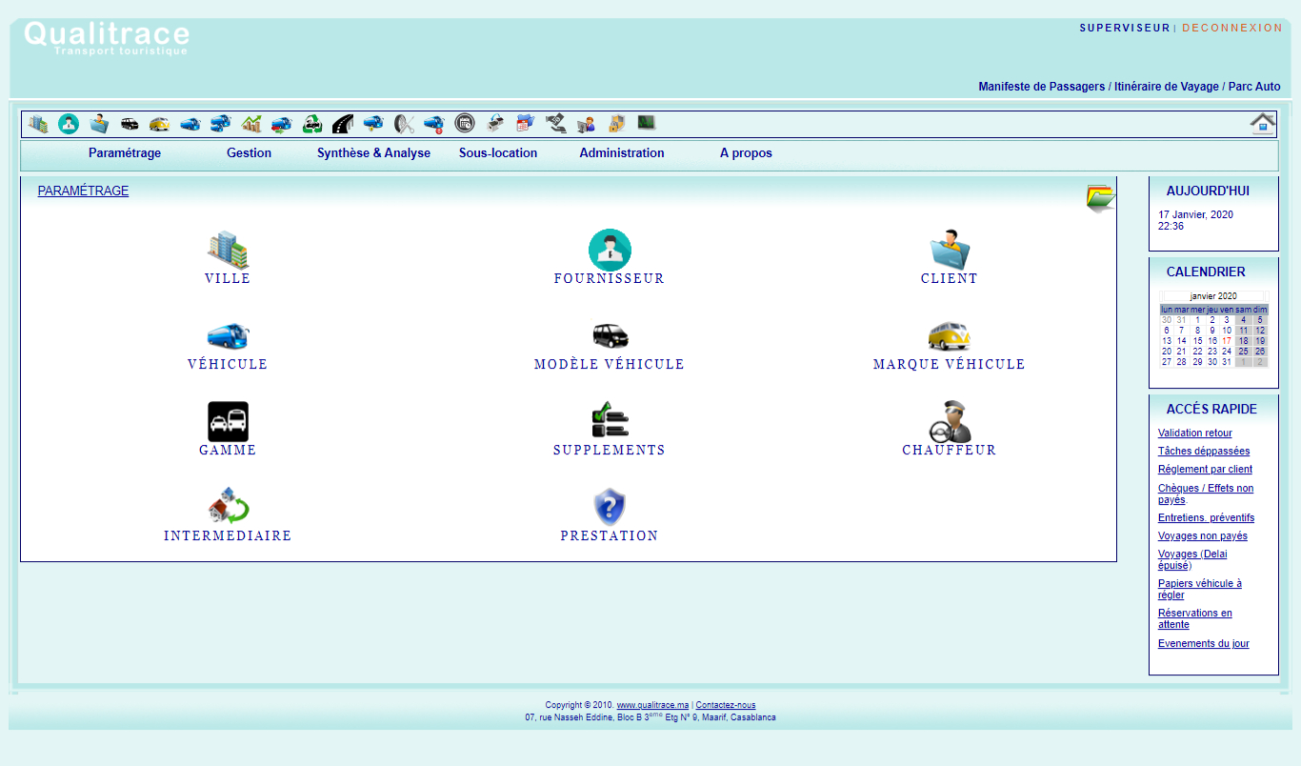This screenshot has height=766, width=1301.
Task: Open the Synthèse & Analyse menu
Action: coord(373,153)
